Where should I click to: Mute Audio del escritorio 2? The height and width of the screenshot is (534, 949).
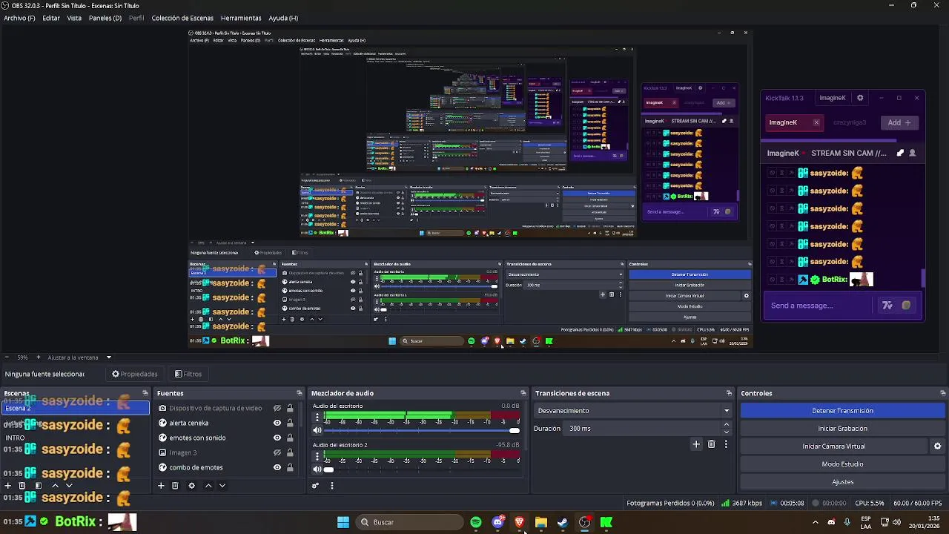click(317, 469)
